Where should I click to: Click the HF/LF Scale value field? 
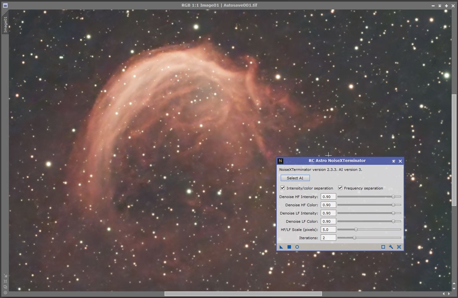coord(328,230)
